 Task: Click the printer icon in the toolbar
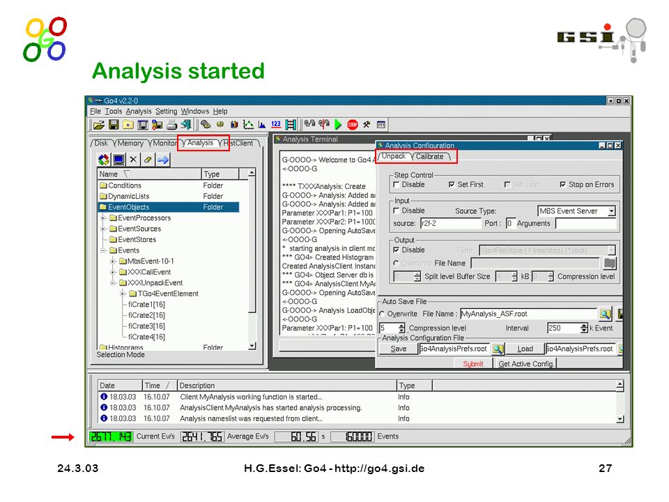click(x=171, y=125)
